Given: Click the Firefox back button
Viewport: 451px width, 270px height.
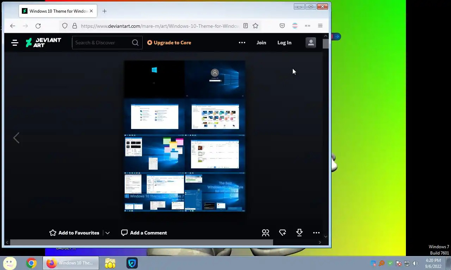Looking at the screenshot, I should (13, 26).
